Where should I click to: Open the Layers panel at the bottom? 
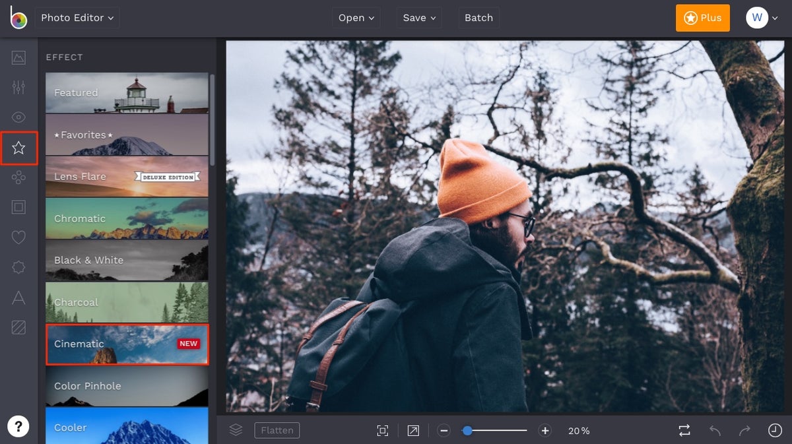point(236,430)
